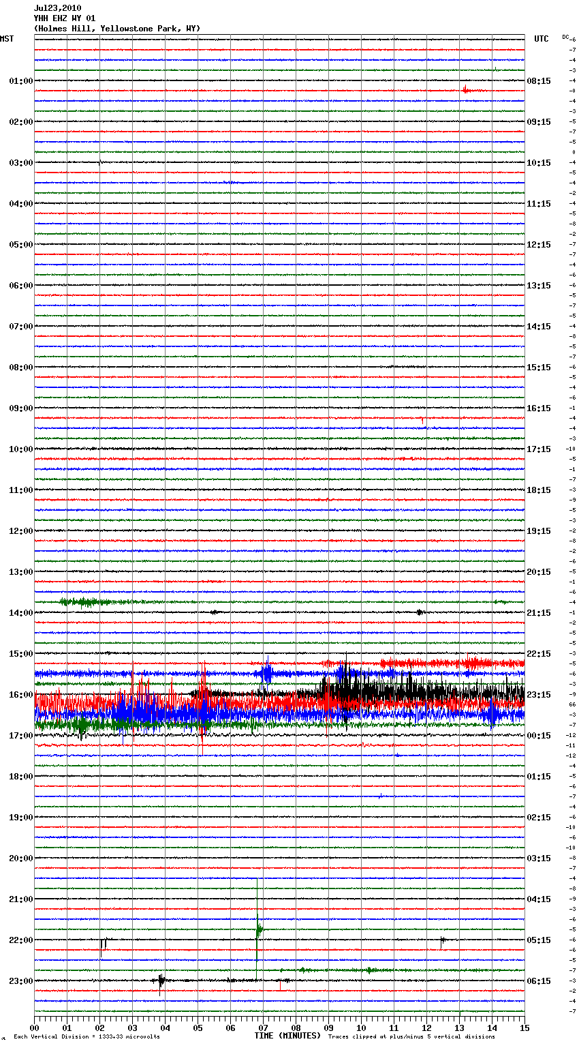
Task: Select the 02:00 MST time label
Action: [21, 122]
